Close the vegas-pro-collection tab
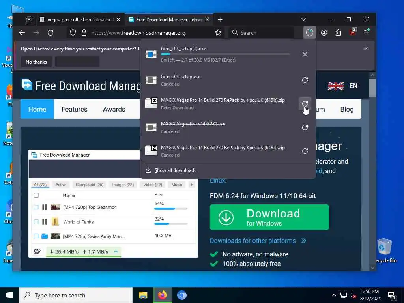 (x=118, y=20)
